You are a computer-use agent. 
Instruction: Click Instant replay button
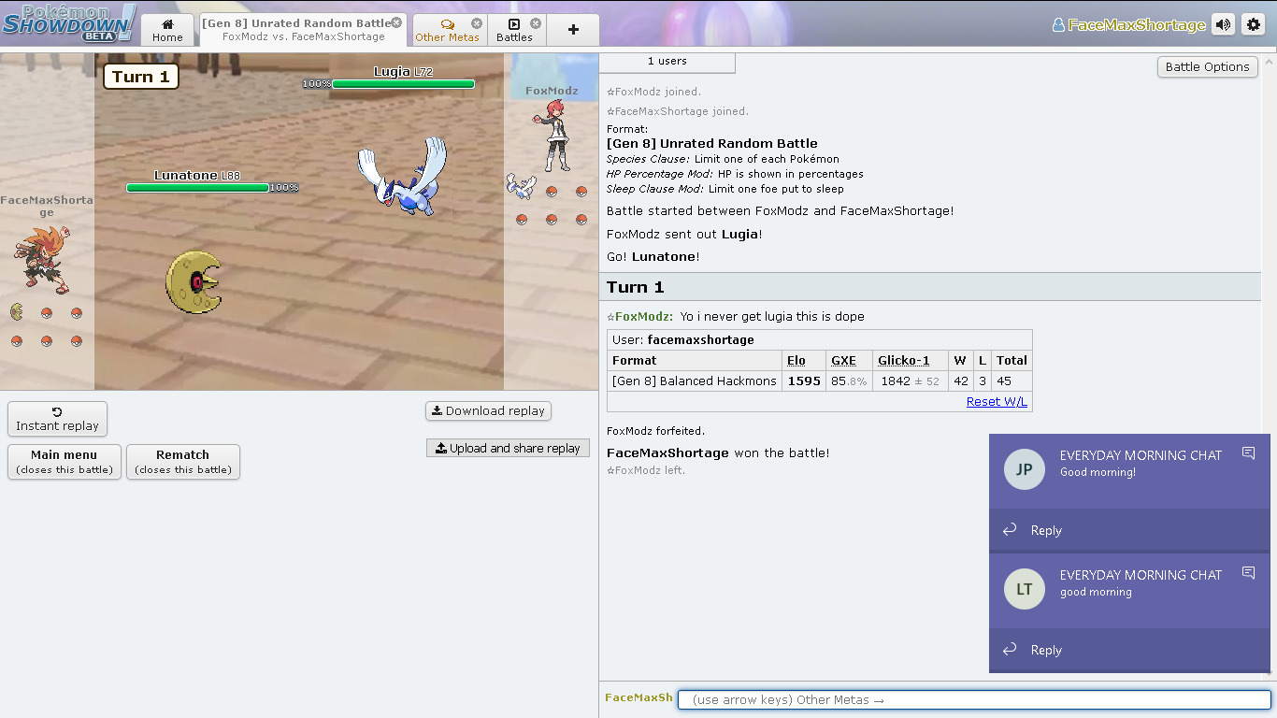click(x=57, y=419)
